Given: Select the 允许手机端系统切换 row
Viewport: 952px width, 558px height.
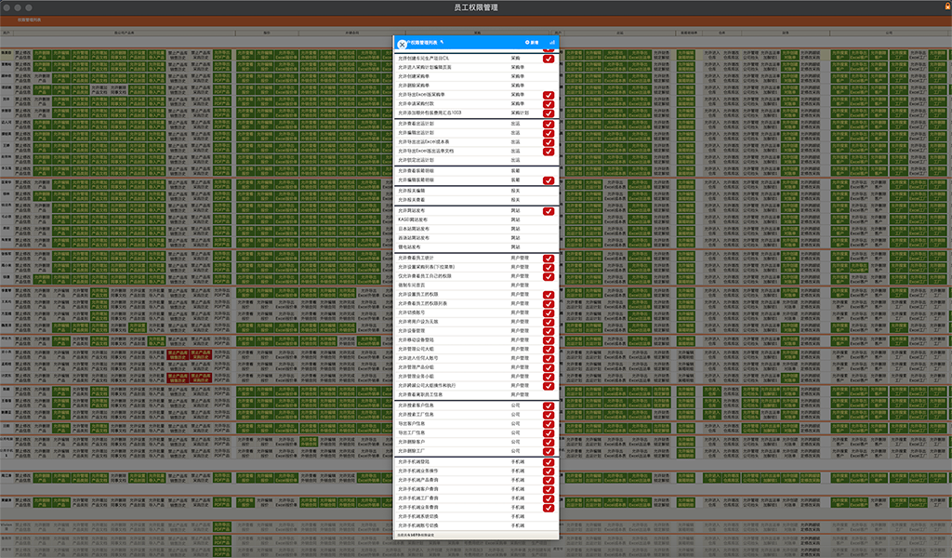Looking at the screenshot, I should coord(476,517).
